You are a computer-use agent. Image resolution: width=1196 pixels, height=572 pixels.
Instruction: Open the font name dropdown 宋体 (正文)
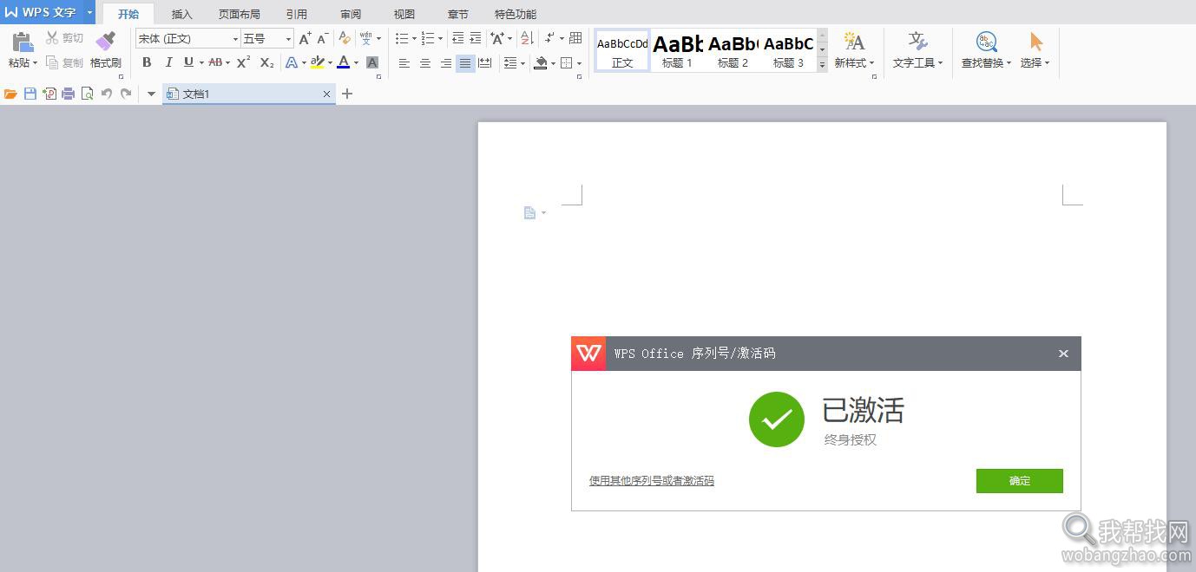click(x=235, y=39)
